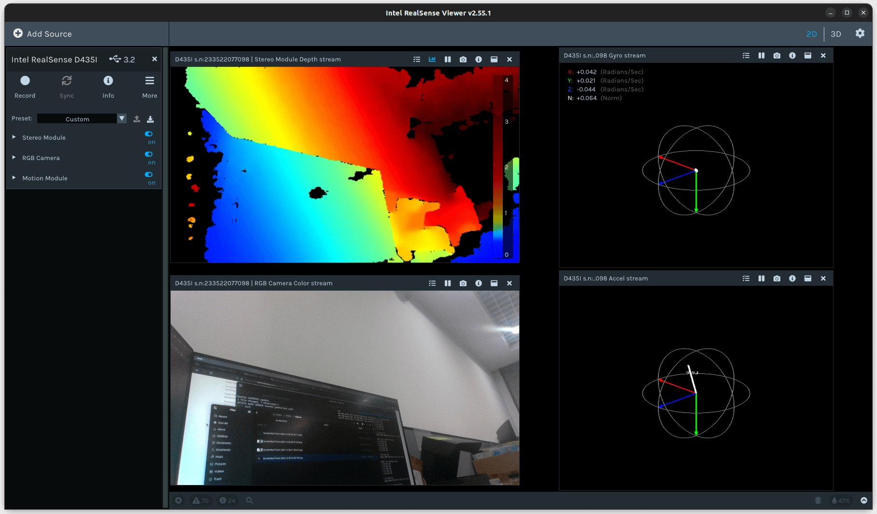Save preset with the download arrow icon
This screenshot has width=877, height=514.
(x=150, y=119)
